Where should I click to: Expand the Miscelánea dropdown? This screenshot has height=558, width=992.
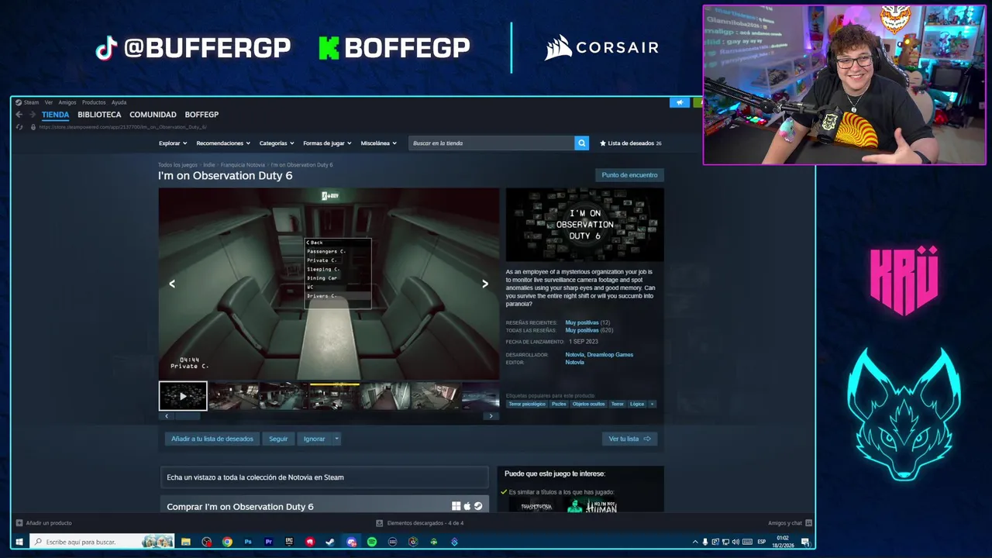click(379, 143)
